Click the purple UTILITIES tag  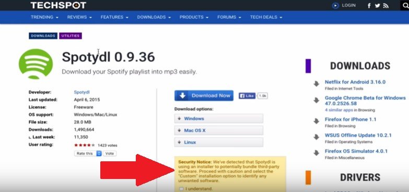coord(71,36)
